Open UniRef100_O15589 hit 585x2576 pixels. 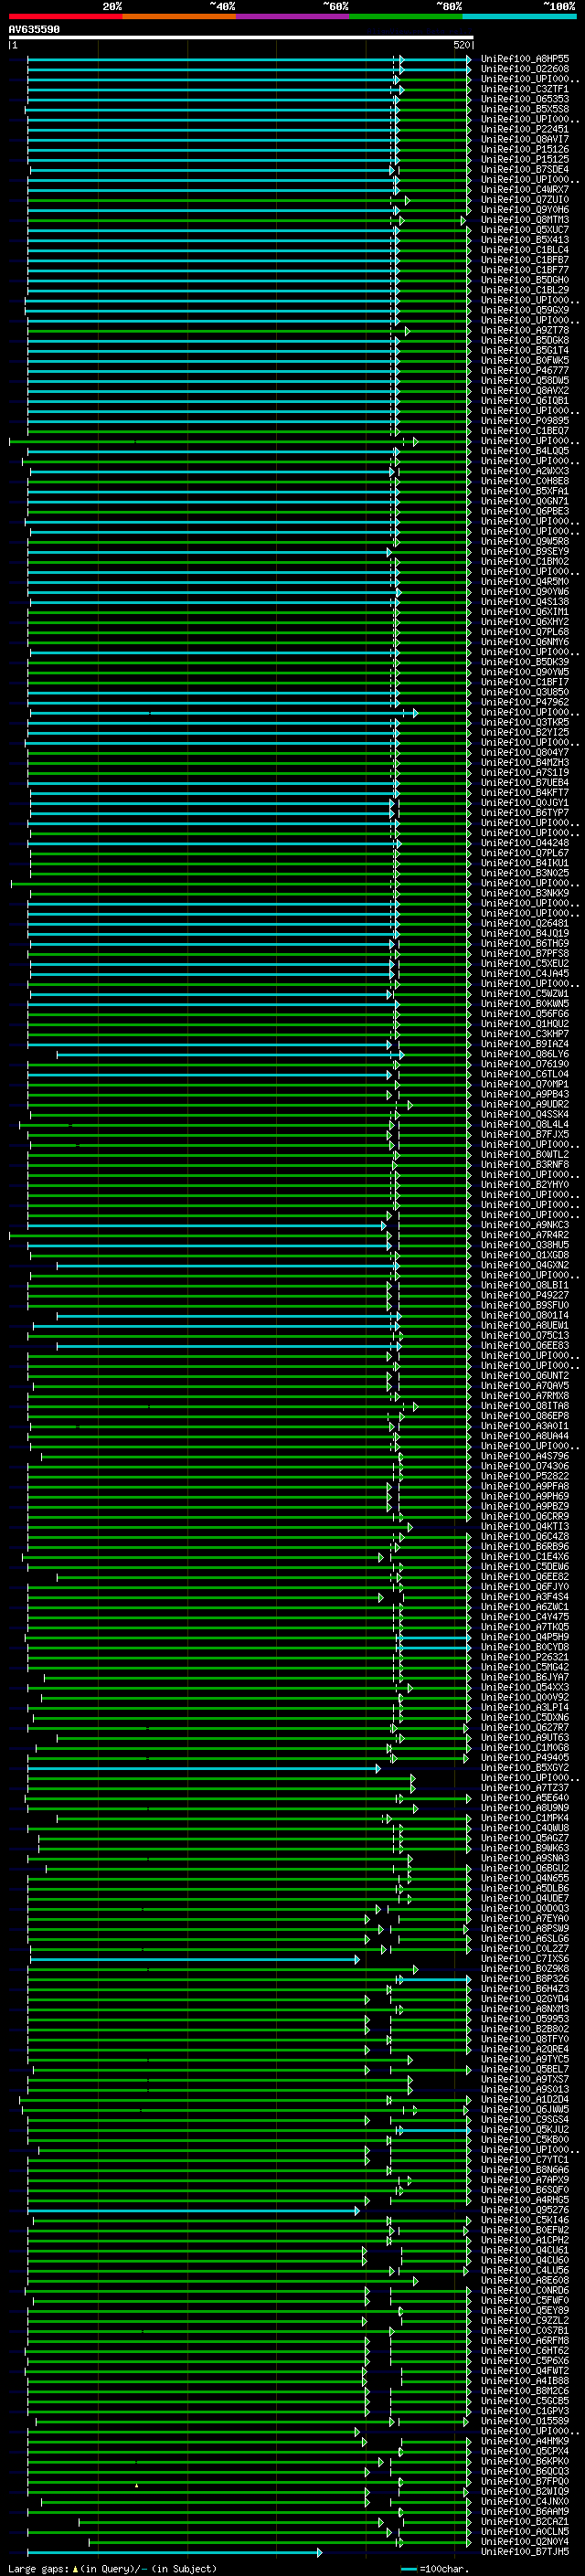click(x=525, y=2421)
